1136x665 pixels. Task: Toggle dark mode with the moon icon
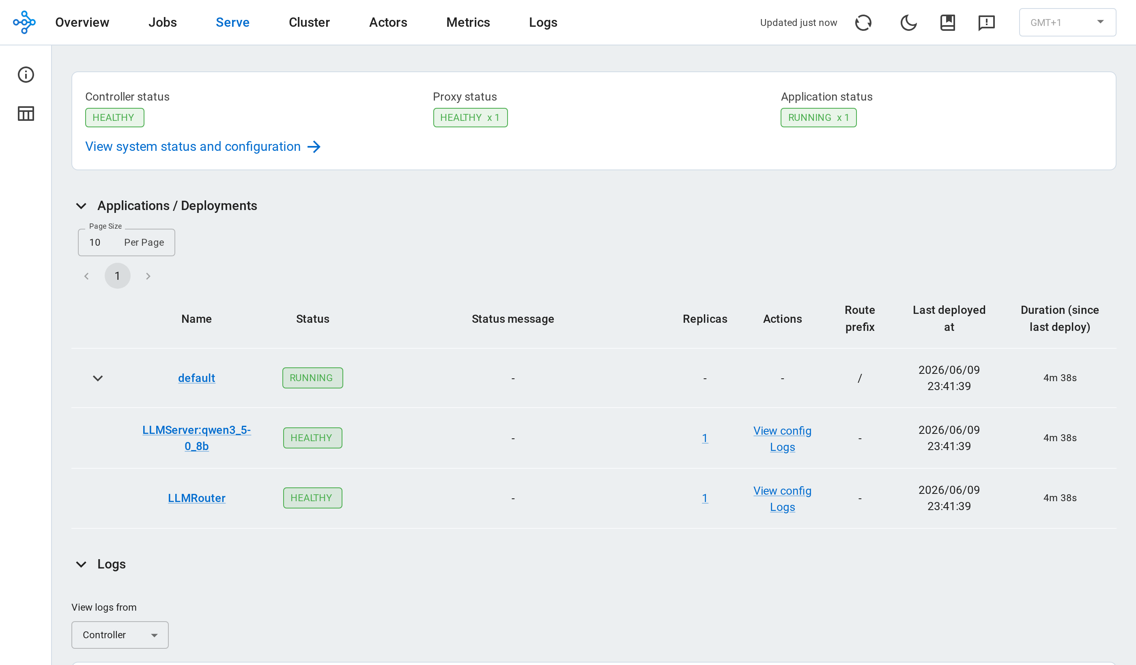pyautogui.click(x=908, y=23)
